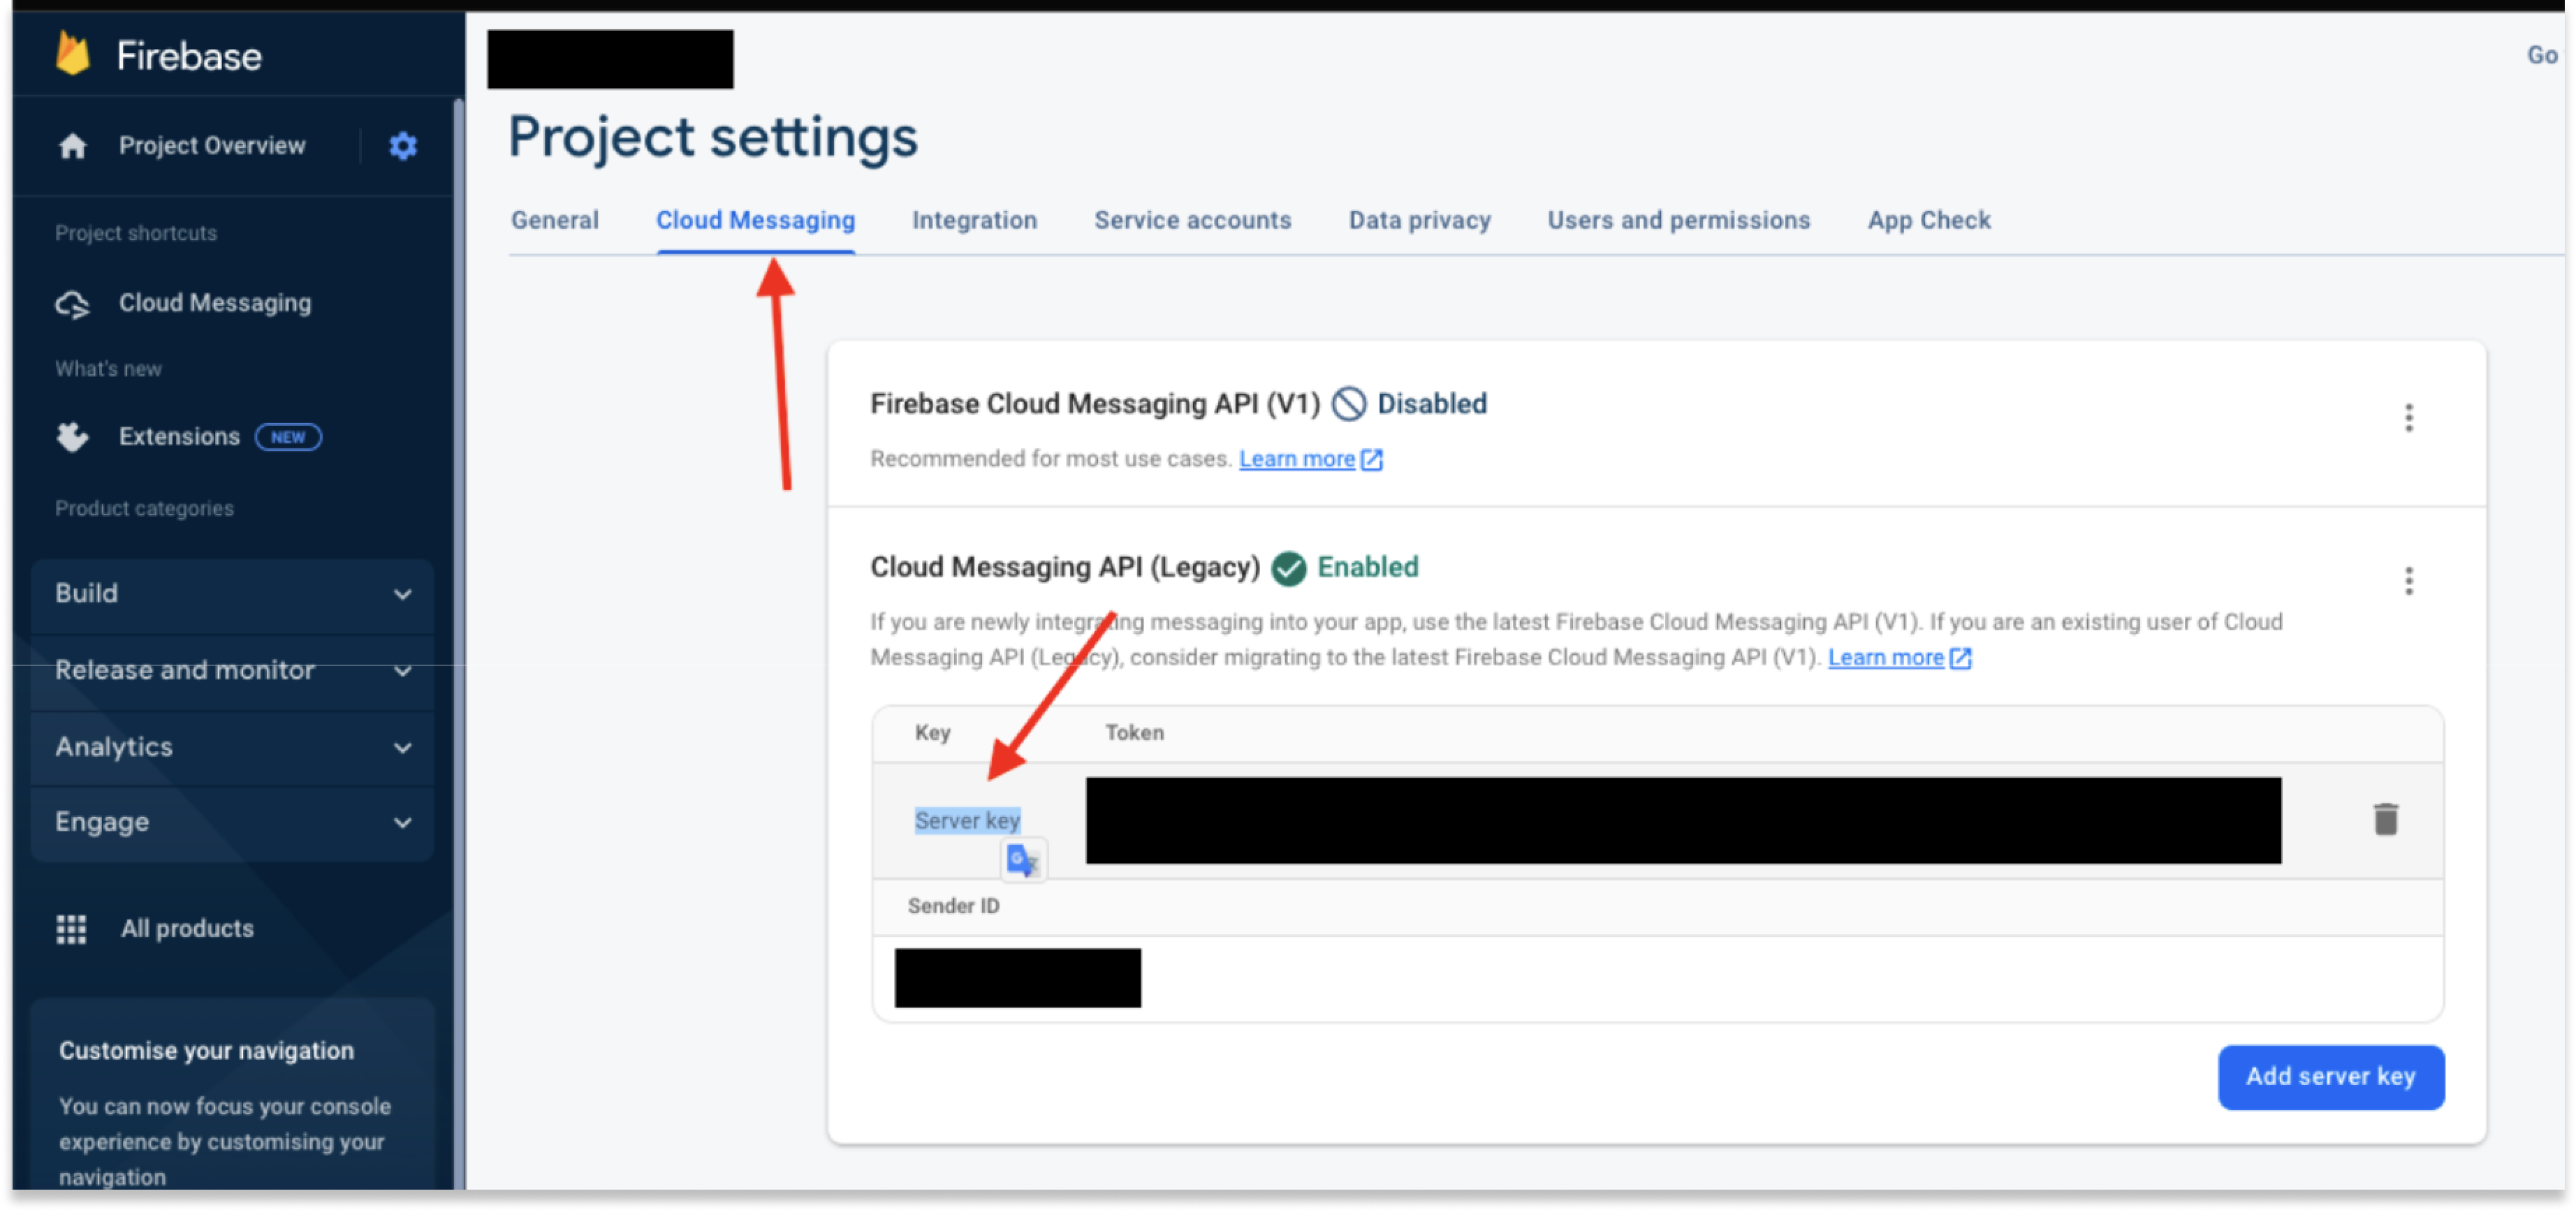Image resolution: width=2576 pixels, height=1212 pixels.
Task: Select the Cloud Messaging tab
Action: point(755,220)
